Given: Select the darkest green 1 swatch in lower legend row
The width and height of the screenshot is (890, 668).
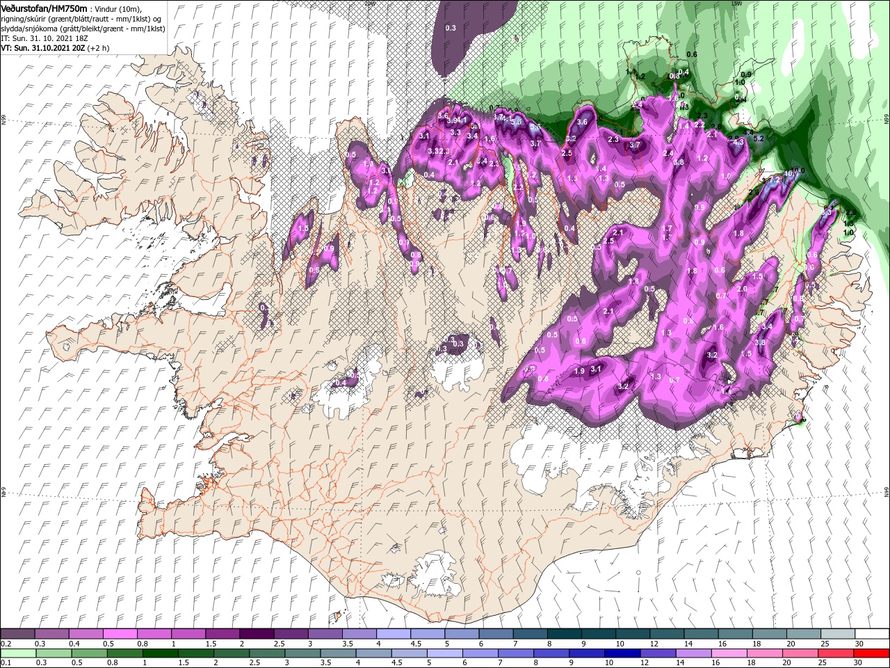Looking at the screenshot, I should click(161, 653).
